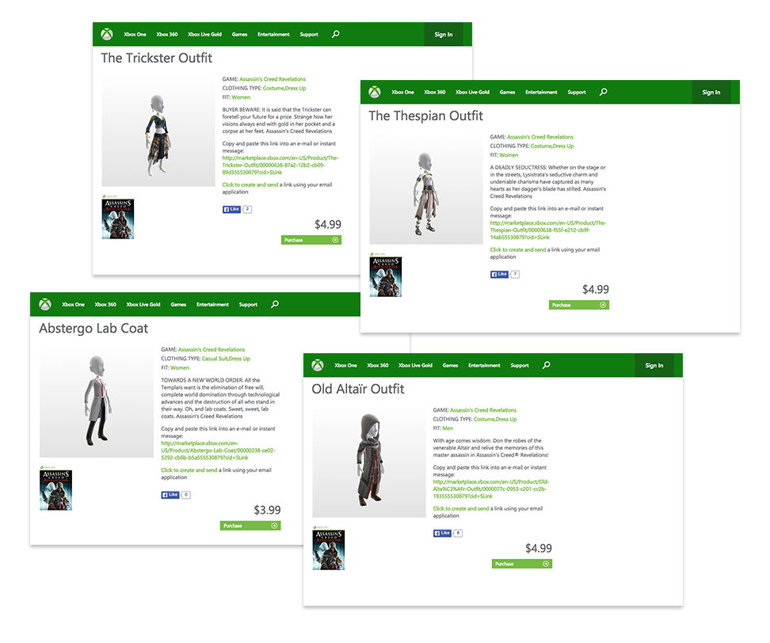
Task: Open Thespian Outfit marketplace URL link
Action: (548, 230)
